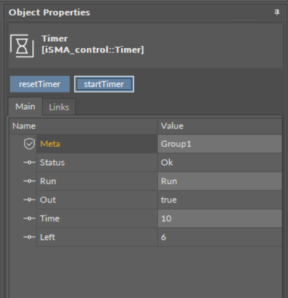The height and width of the screenshot is (298, 288).
Task: Click the startTimer button
Action: point(104,84)
